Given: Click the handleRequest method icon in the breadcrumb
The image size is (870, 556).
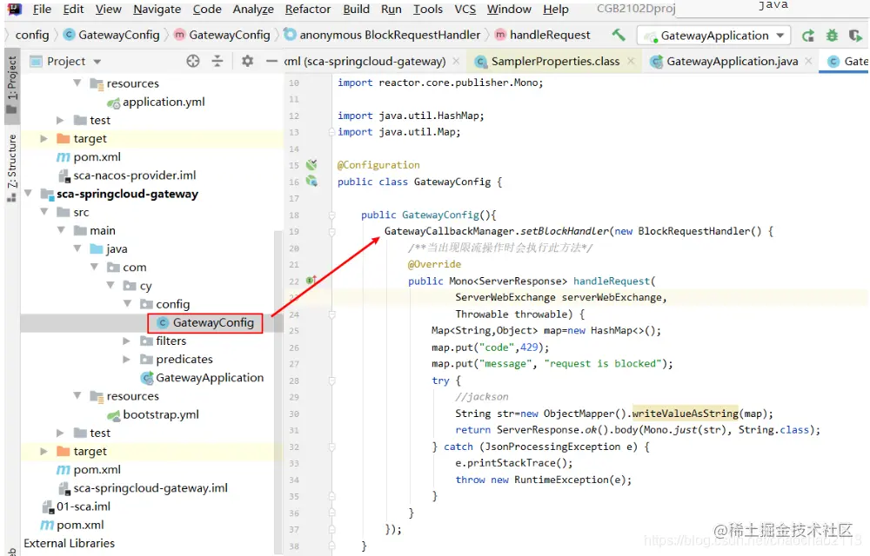Looking at the screenshot, I should (x=500, y=35).
